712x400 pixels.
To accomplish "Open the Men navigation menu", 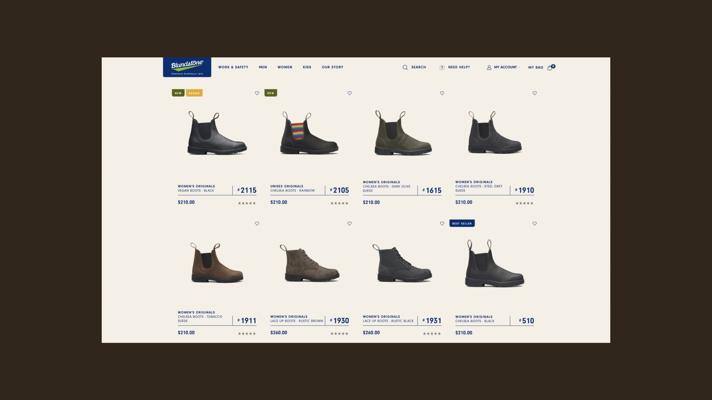I will (x=263, y=67).
